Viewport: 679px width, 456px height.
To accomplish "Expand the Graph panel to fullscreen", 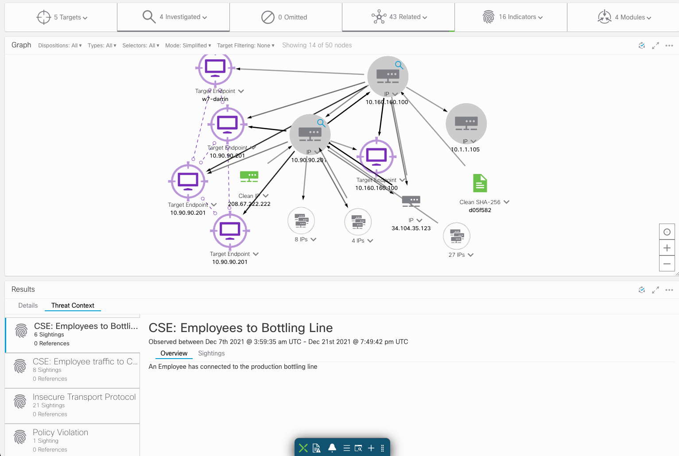I will coord(656,45).
